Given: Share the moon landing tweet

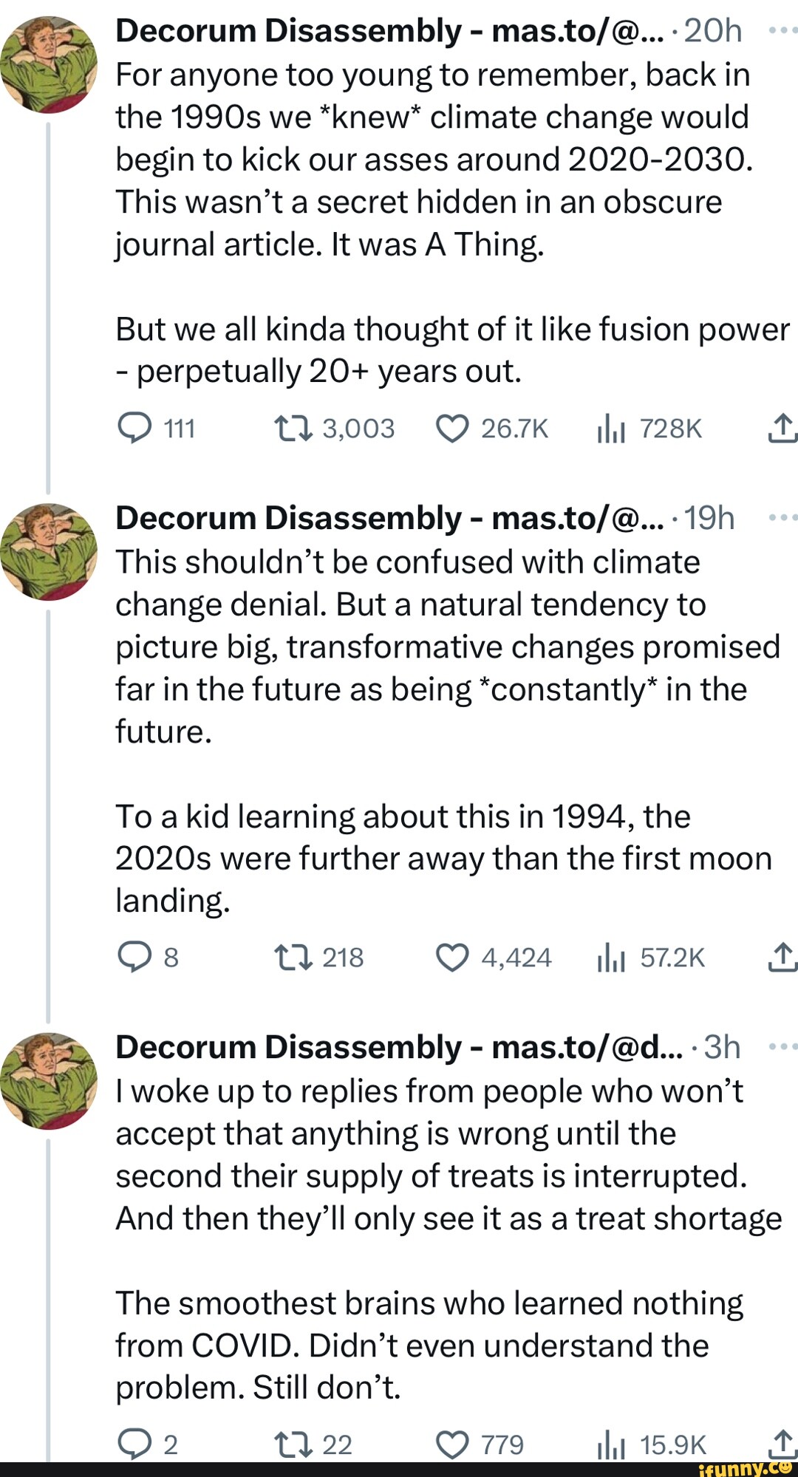Looking at the screenshot, I should point(782,957).
